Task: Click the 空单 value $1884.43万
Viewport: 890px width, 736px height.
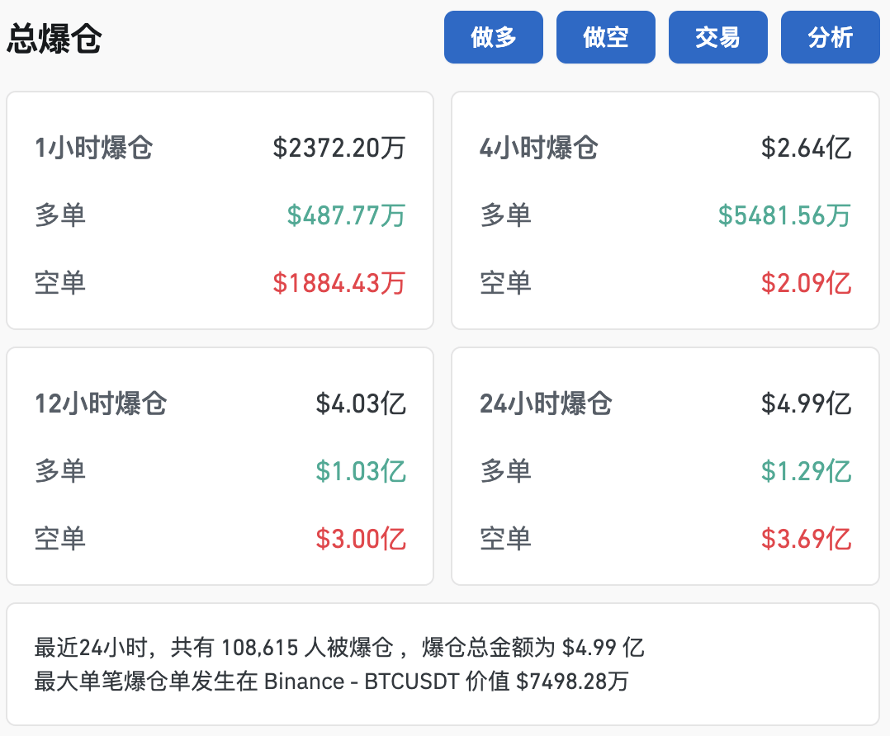Action: point(337,283)
